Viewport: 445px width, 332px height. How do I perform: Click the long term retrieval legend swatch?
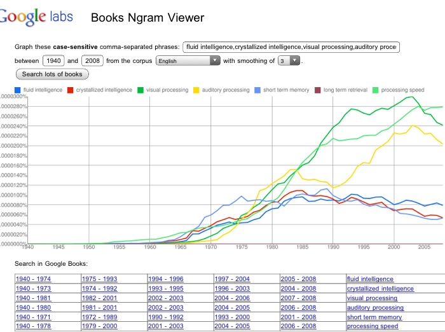click(318, 90)
